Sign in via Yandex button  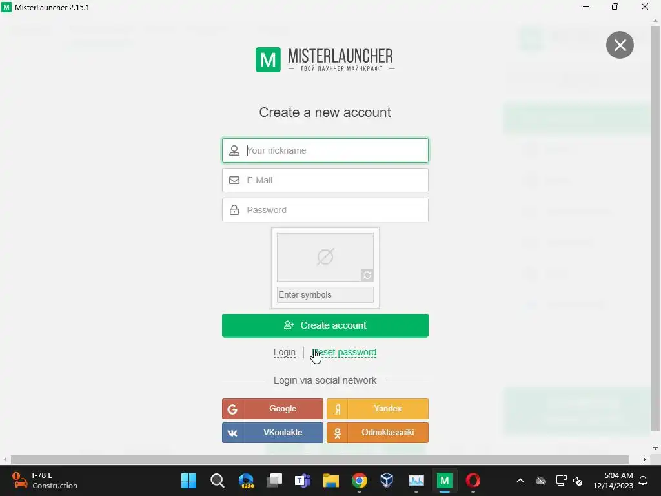pos(377,409)
